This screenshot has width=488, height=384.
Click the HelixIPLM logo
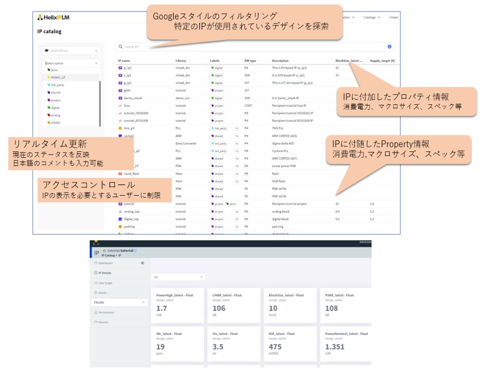tap(53, 17)
